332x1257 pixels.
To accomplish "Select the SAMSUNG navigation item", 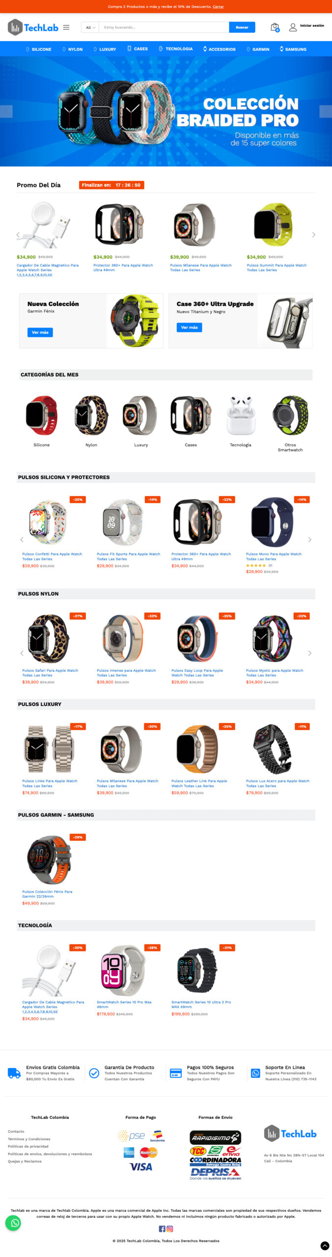I will coord(293,49).
